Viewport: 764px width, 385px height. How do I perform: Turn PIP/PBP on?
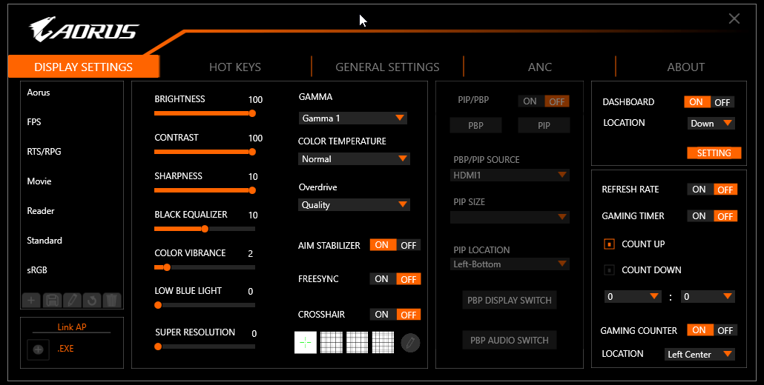[530, 101]
